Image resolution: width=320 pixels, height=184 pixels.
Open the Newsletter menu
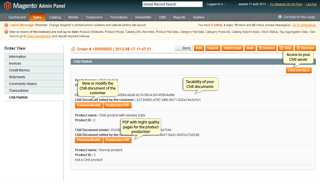click(x=143, y=17)
